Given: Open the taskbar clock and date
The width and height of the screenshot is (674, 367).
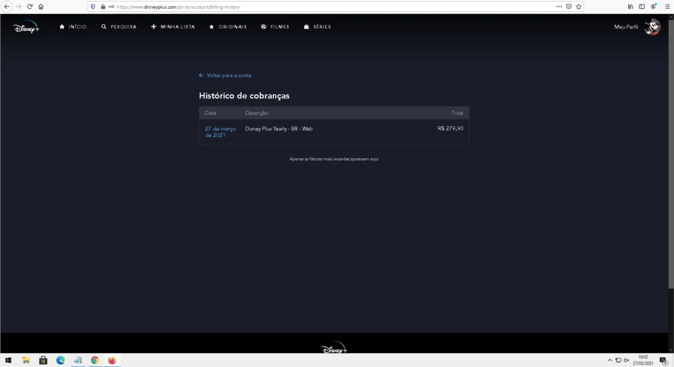Looking at the screenshot, I should click(643, 360).
